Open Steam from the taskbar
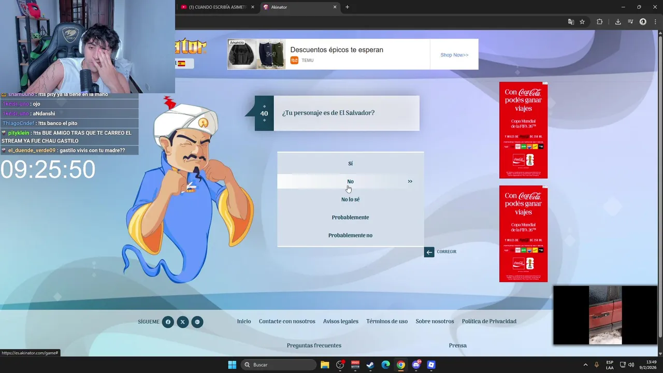 370,365
